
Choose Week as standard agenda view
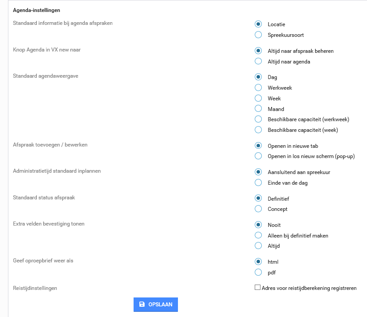pos(258,98)
